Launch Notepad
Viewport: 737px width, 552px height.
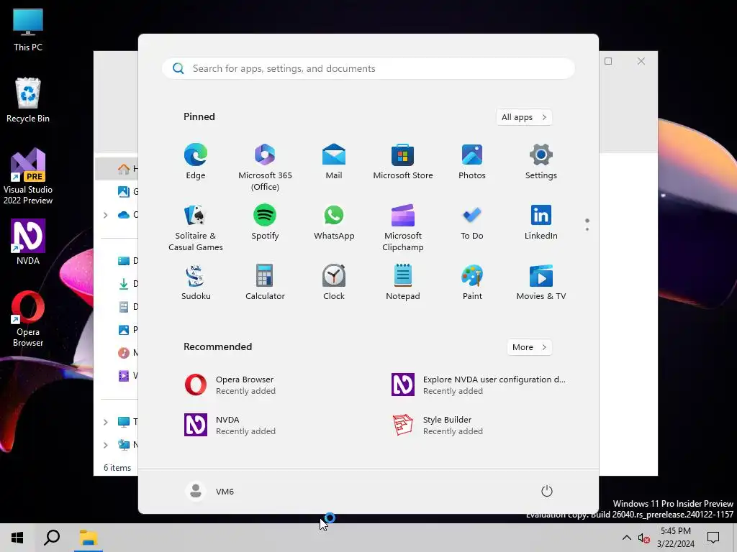(x=403, y=282)
